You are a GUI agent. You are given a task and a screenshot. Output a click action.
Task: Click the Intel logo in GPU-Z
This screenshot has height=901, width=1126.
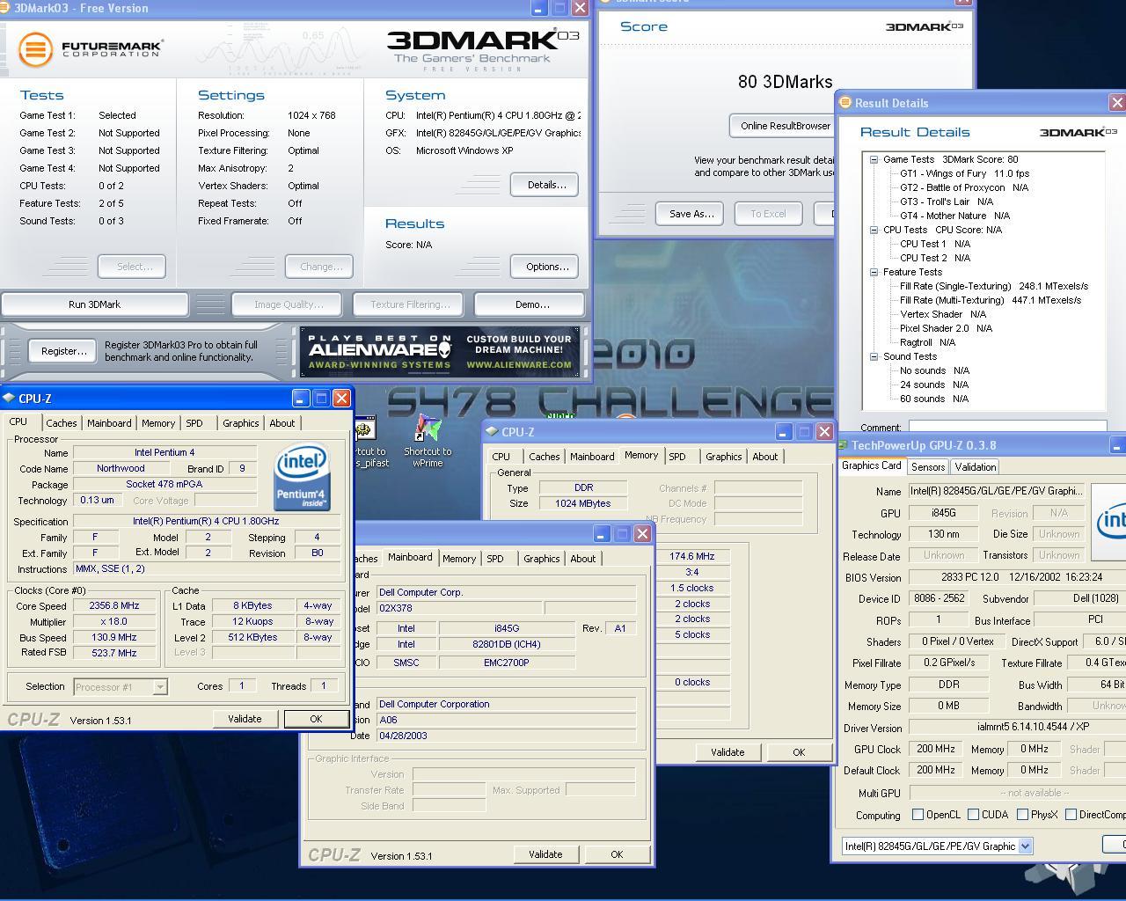(x=1110, y=522)
